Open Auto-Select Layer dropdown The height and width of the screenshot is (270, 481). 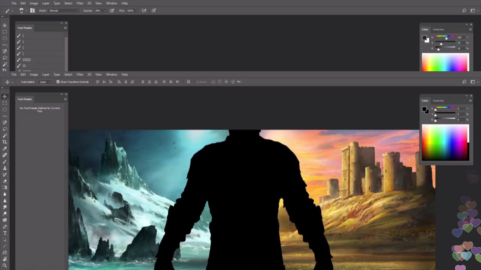point(45,82)
